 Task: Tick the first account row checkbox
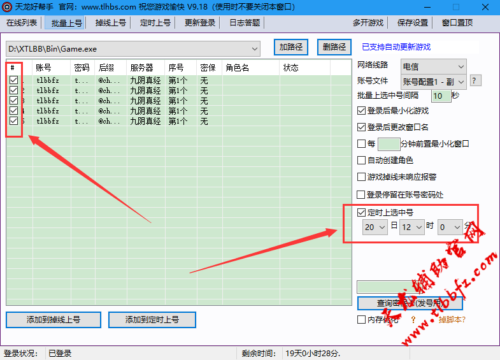coord(13,81)
